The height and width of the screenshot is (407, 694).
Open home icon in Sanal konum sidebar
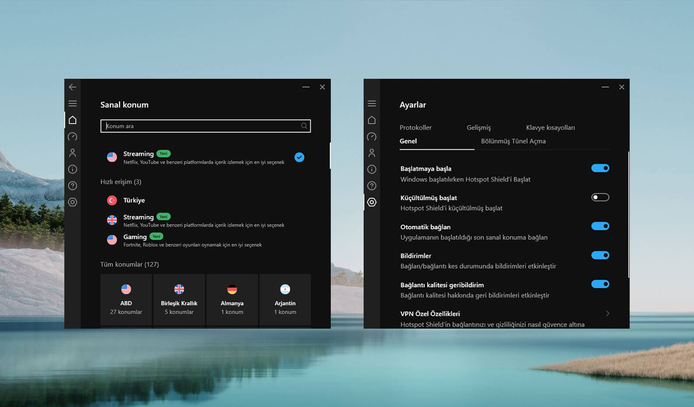pos(73,120)
